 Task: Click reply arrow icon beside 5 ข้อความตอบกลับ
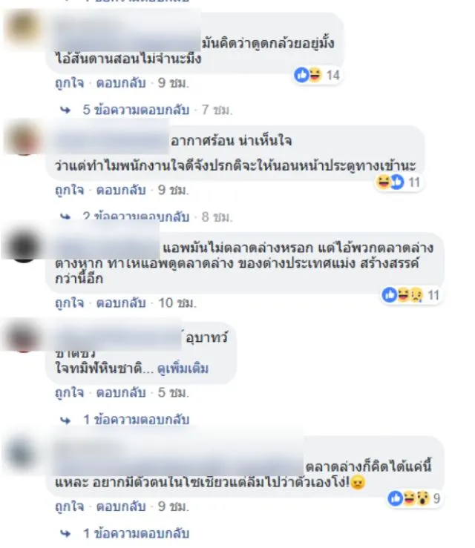coord(65,110)
